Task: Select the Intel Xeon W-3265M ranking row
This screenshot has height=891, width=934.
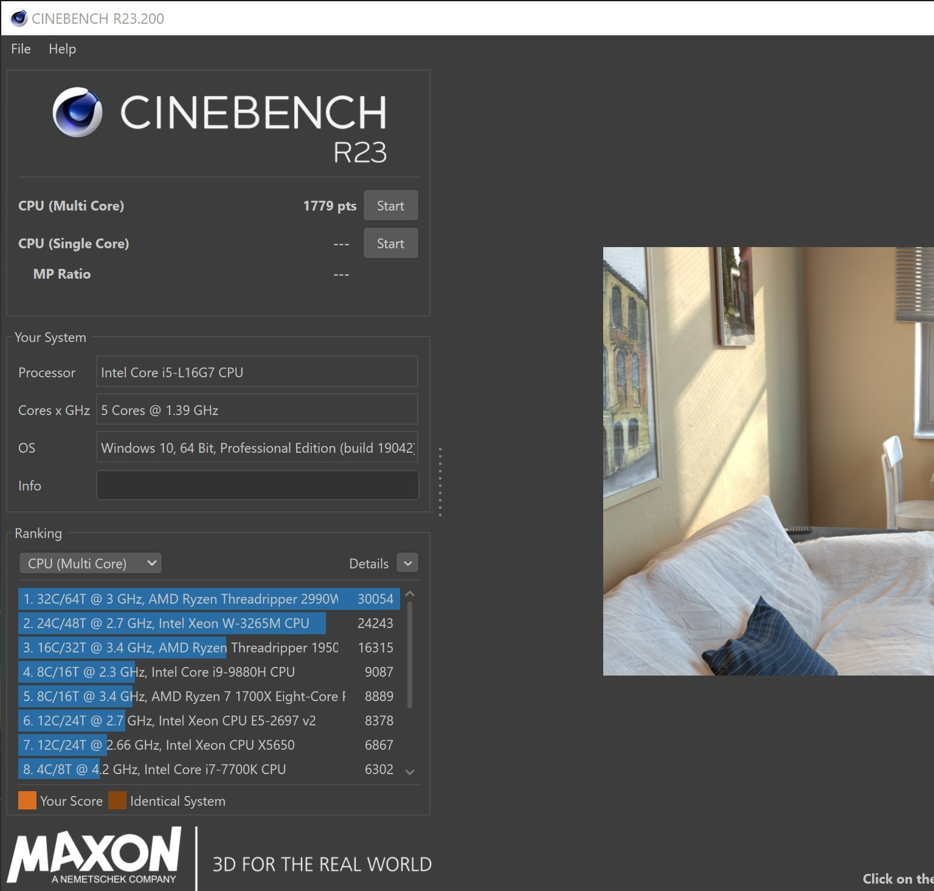Action: pos(209,623)
